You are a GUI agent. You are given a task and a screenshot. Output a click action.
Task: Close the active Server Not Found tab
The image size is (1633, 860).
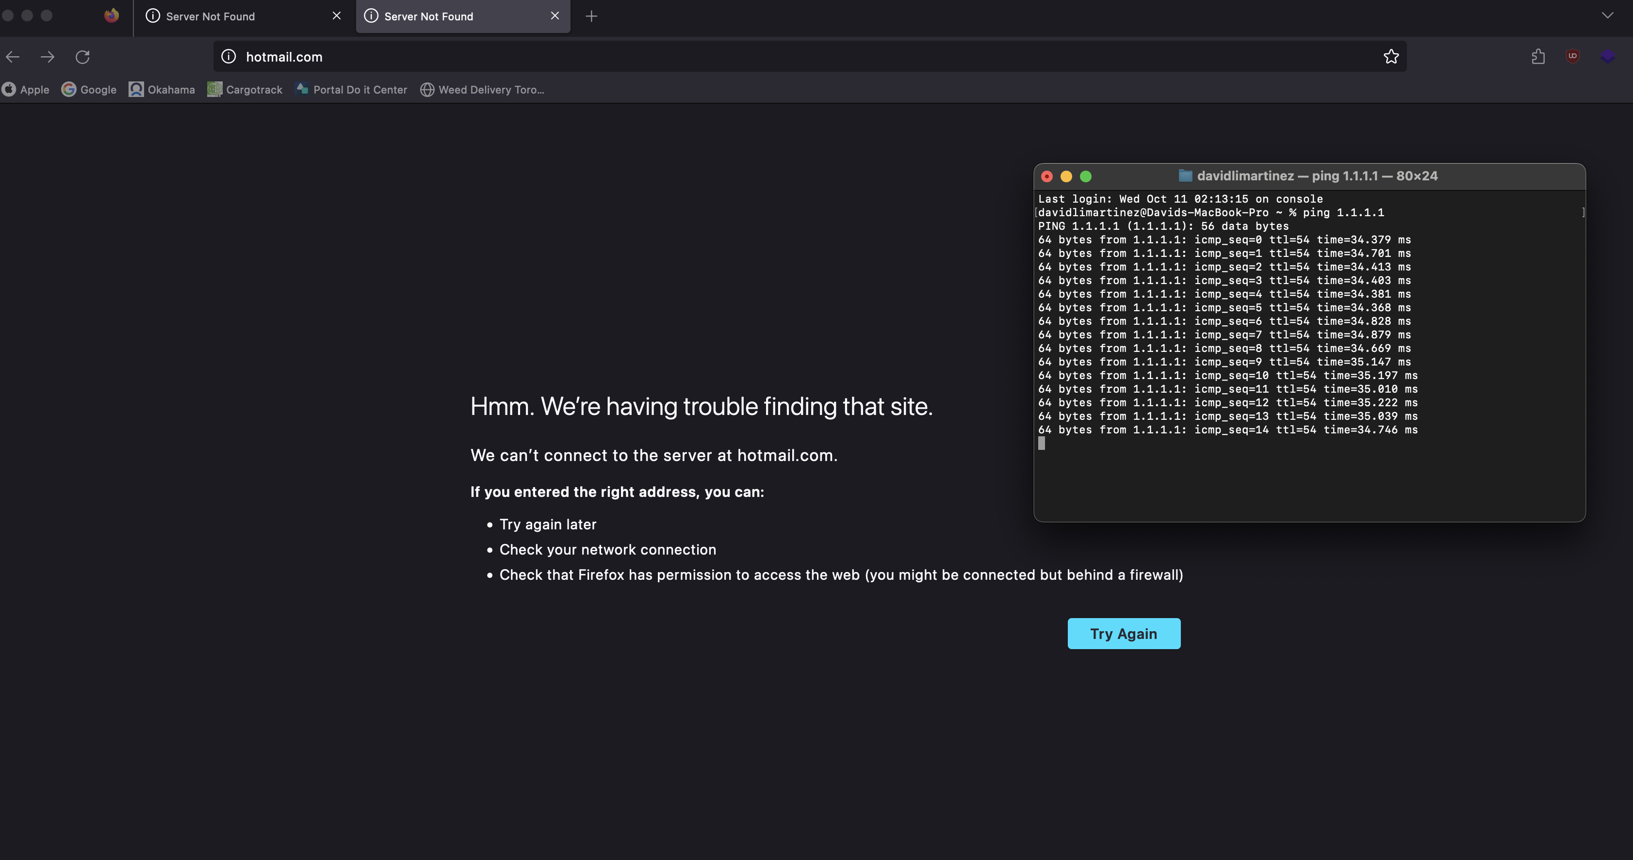pos(555,16)
